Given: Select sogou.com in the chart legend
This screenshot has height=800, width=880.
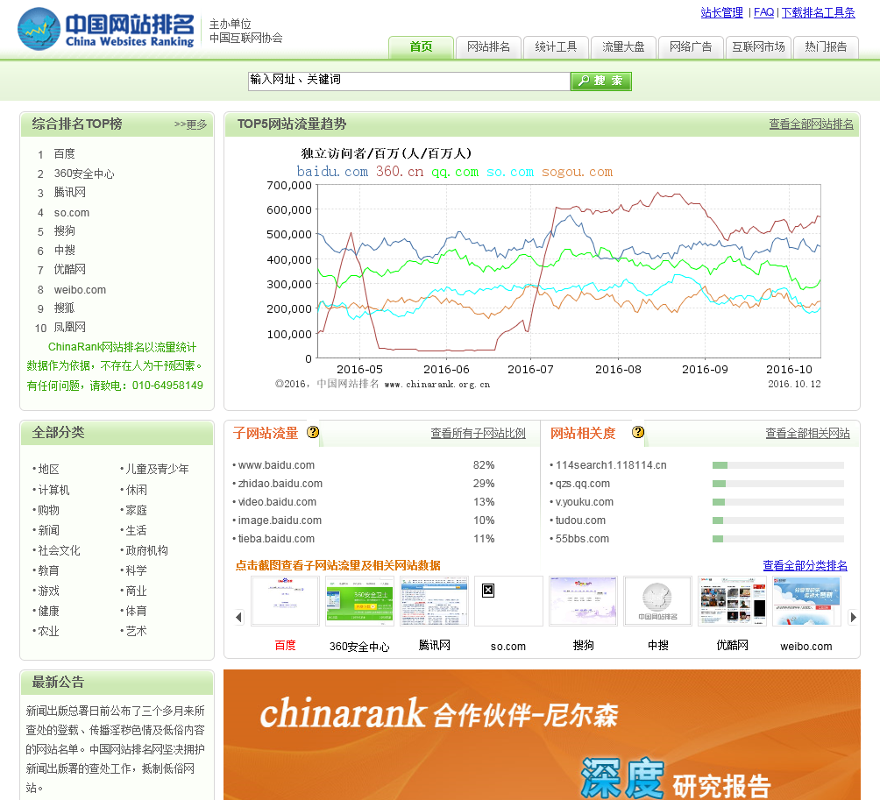Looking at the screenshot, I should click(577, 172).
